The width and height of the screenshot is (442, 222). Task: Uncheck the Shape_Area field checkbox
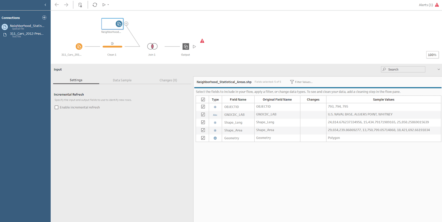[x=203, y=130]
